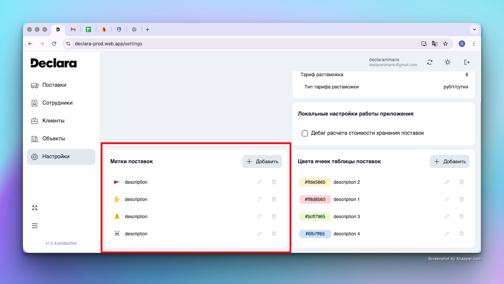Screen dimensions: 504x284
Task: Edit the warning sign label row
Action: pyautogui.click(x=260, y=217)
